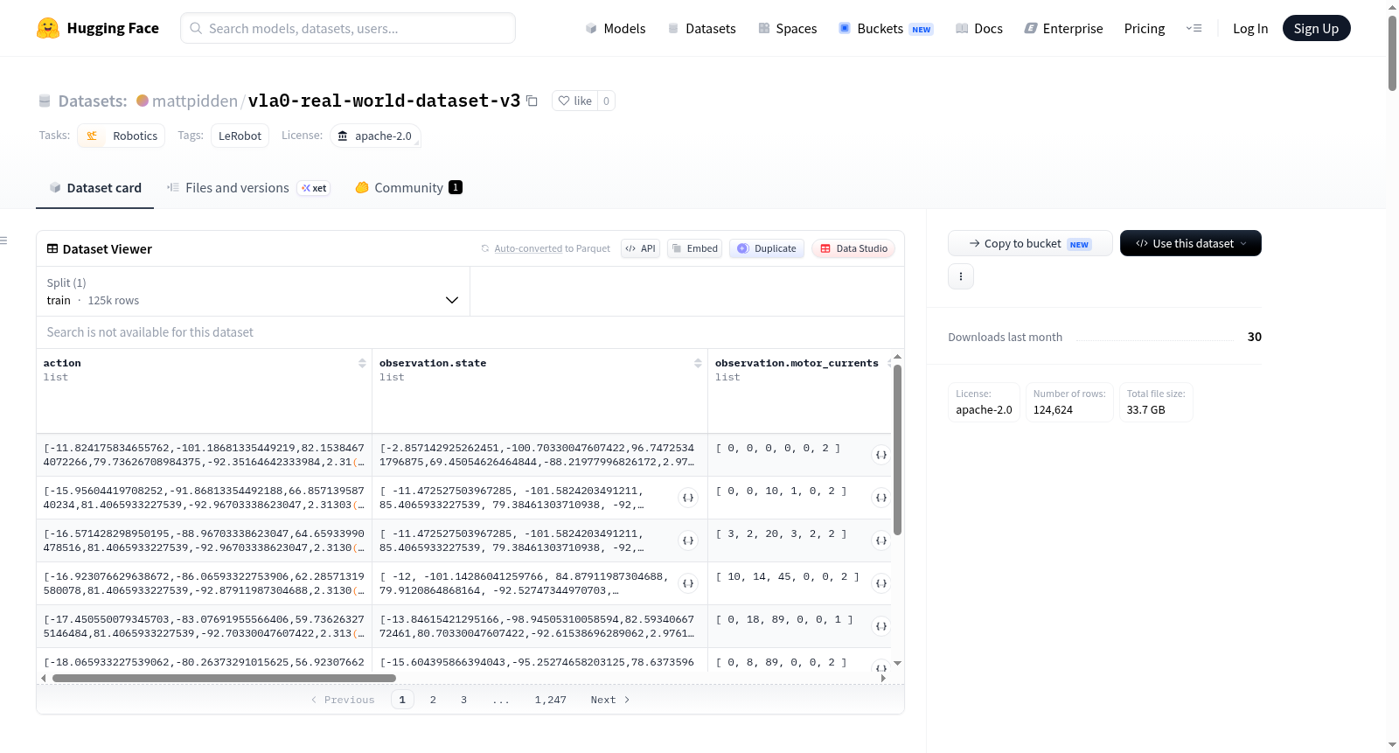Click the table horizontal scrollbar
The width and height of the screenshot is (1399, 753).
(x=224, y=678)
